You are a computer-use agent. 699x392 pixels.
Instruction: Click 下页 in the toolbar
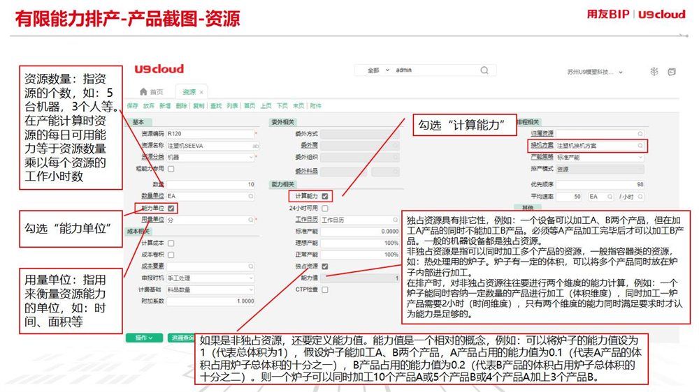click(x=282, y=106)
